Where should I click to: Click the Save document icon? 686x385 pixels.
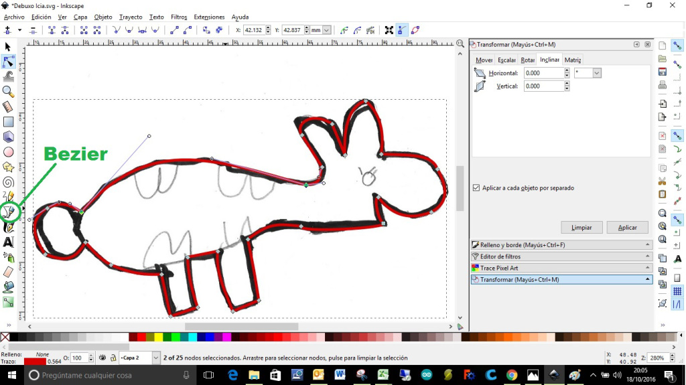coord(663,72)
